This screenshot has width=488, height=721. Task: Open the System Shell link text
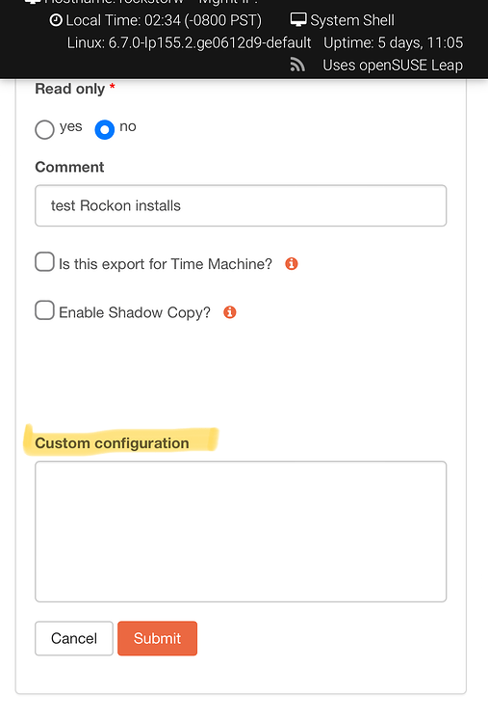tap(352, 20)
